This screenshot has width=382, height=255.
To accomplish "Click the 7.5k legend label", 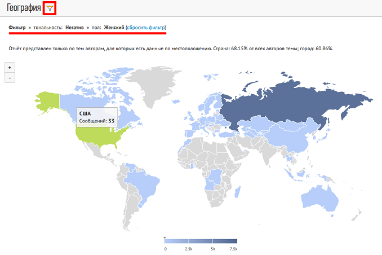I will 233,249.
